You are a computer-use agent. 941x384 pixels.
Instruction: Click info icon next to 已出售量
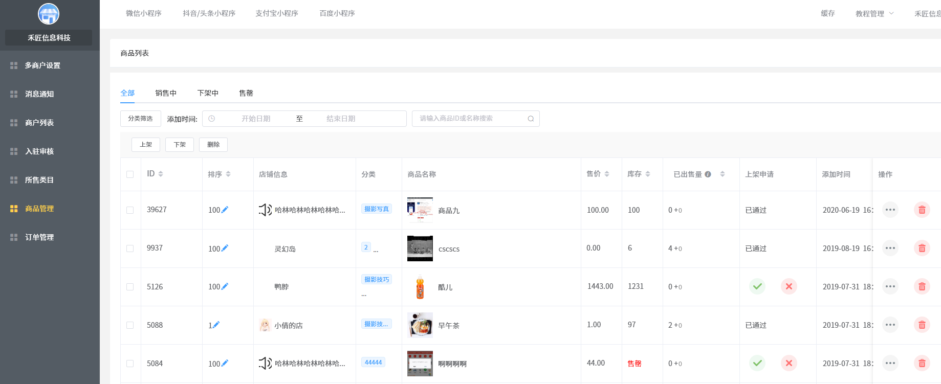[x=708, y=174]
